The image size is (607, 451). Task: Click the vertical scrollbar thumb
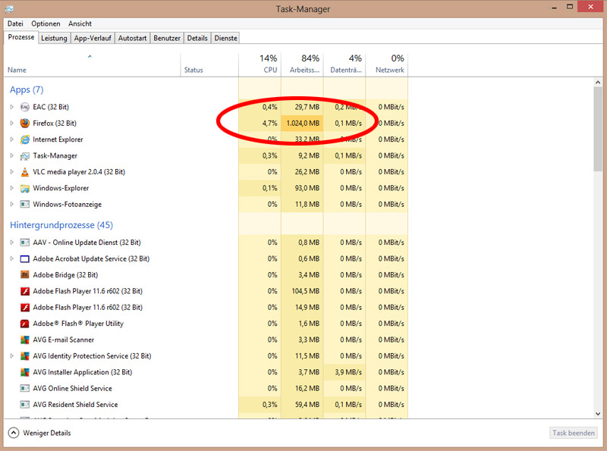tap(598, 129)
